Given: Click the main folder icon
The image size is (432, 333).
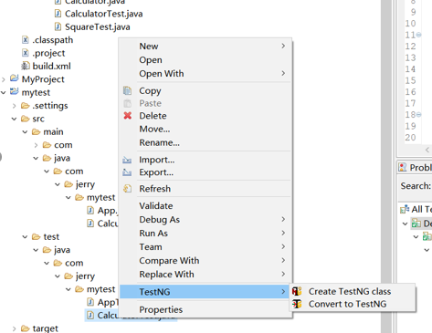Looking at the screenshot, I should pos(36,131).
